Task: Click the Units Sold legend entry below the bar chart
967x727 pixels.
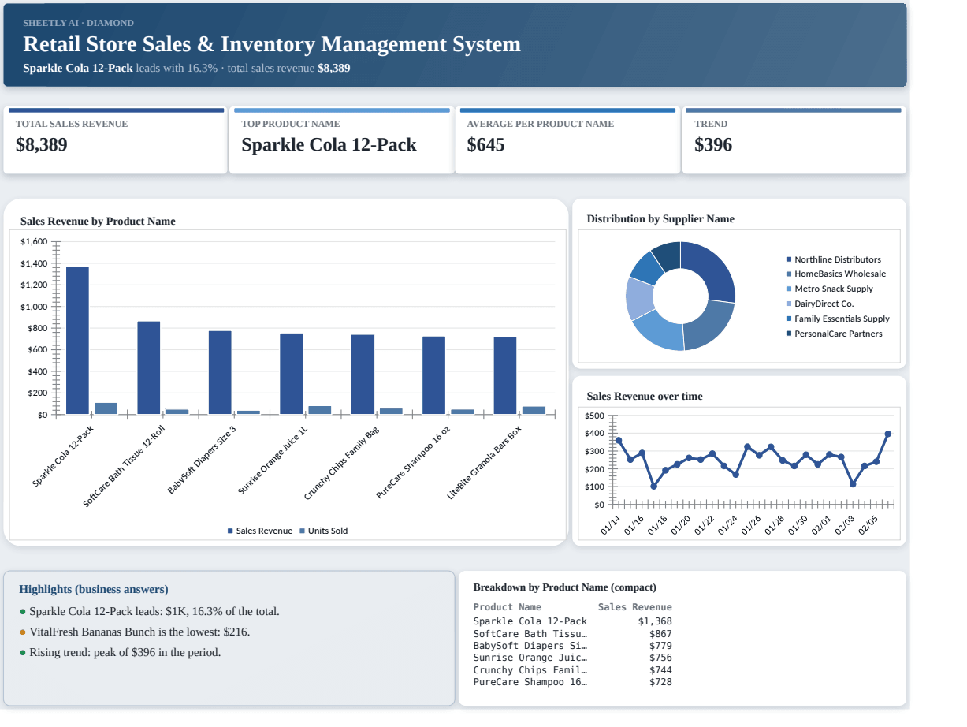Action: pyautogui.click(x=324, y=531)
